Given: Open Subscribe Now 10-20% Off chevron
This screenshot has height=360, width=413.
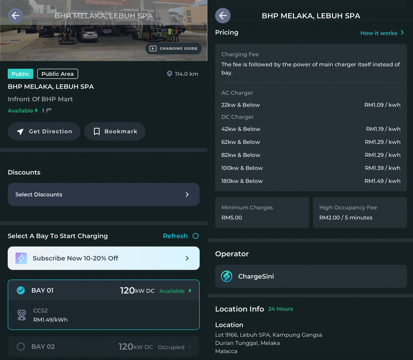Looking at the screenshot, I should (187, 258).
